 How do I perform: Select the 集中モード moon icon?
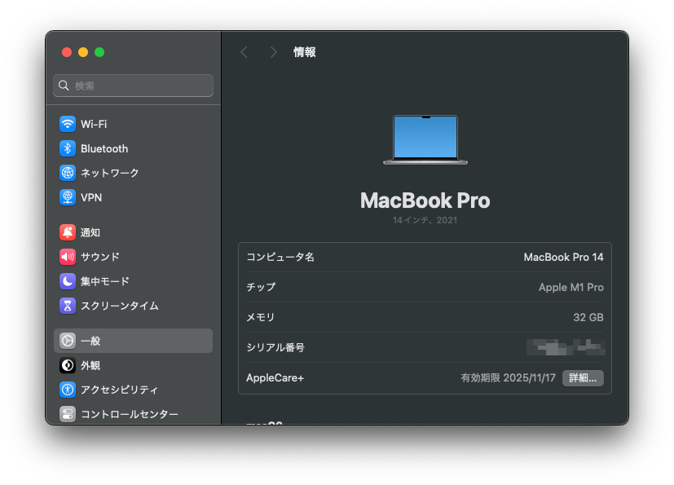tap(68, 281)
